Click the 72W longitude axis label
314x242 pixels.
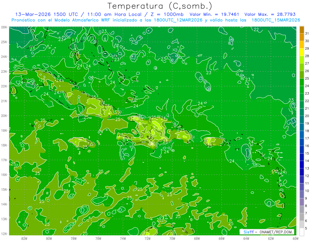tap(148, 238)
